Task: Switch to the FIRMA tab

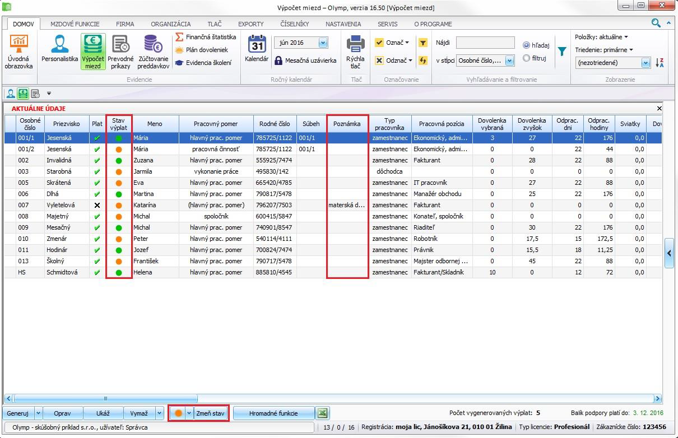Action: (125, 24)
